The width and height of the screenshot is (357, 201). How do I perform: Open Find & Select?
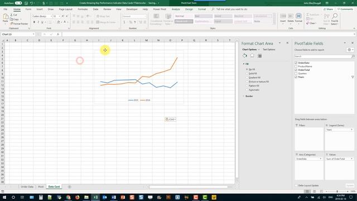coord(335,19)
